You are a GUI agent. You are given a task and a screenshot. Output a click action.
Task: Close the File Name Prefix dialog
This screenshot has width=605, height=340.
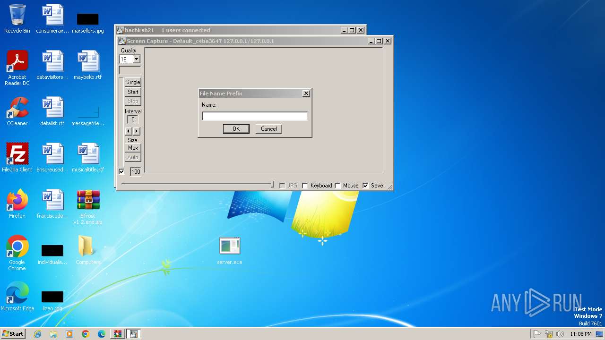click(x=306, y=93)
